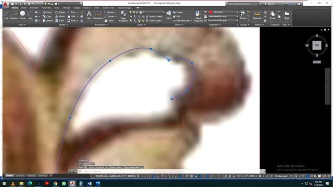Viewport: 333px width, 187px height.
Task: Open the Manage ribbon tab
Action: pos(66,8)
